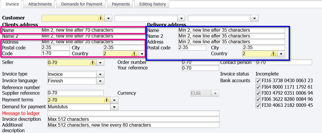Click the Payment terms warning icon
This screenshot has width=322, height=133.
pyautogui.click(x=107, y=100)
